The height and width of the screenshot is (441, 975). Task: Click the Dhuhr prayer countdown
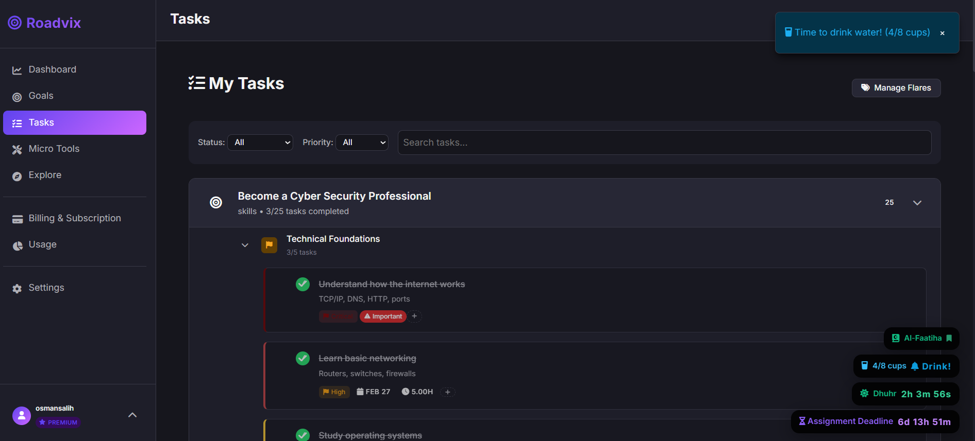tap(905, 394)
